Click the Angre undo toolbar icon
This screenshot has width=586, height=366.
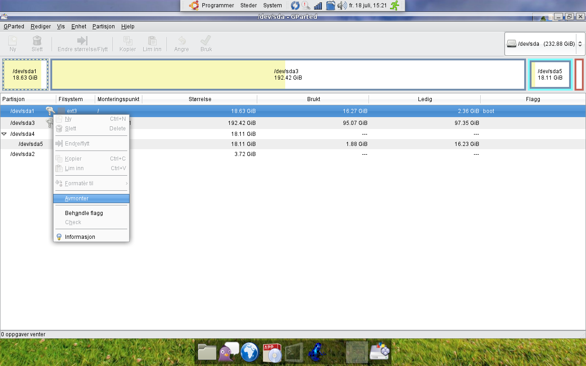[x=182, y=41]
